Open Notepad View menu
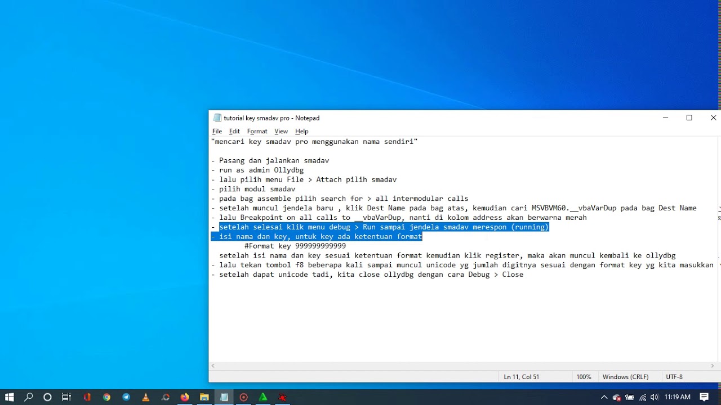This screenshot has width=721, height=405. pos(281,132)
